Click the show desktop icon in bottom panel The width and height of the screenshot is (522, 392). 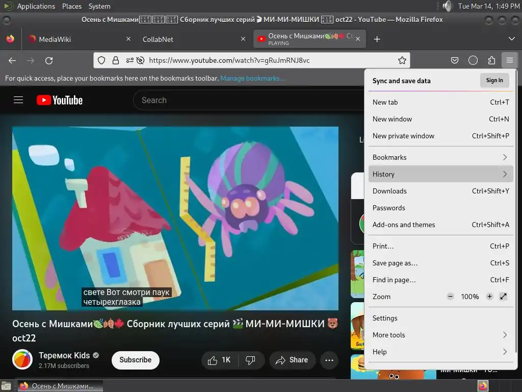[6, 386]
